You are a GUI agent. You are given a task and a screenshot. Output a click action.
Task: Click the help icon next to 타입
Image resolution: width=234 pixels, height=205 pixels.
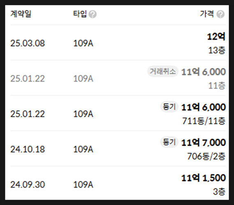(x=93, y=14)
